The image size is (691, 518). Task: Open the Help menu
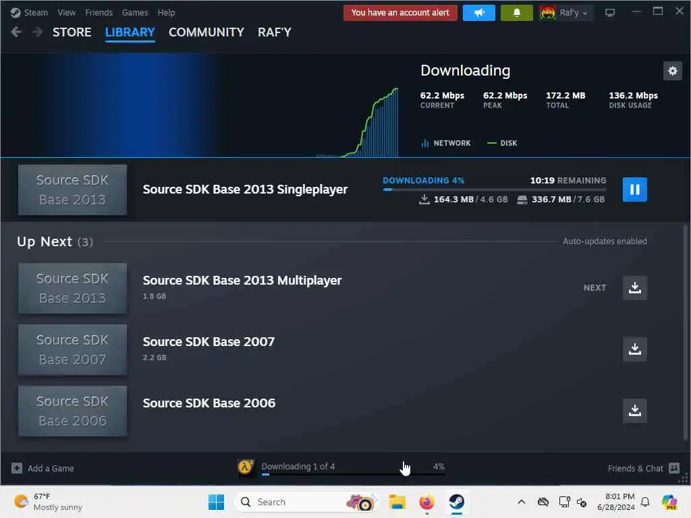pos(166,13)
